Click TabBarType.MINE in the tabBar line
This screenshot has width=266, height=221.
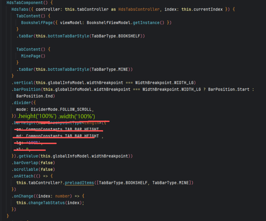110,69
